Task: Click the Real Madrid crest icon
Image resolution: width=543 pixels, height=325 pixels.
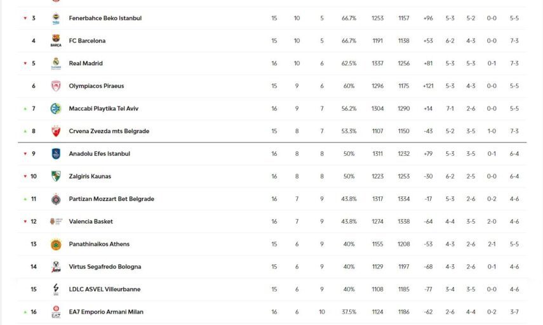Action: (56, 63)
